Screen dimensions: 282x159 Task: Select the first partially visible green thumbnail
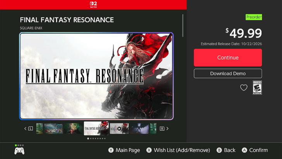point(40,129)
